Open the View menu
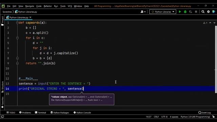217x122 pixels. (x=21, y=6)
